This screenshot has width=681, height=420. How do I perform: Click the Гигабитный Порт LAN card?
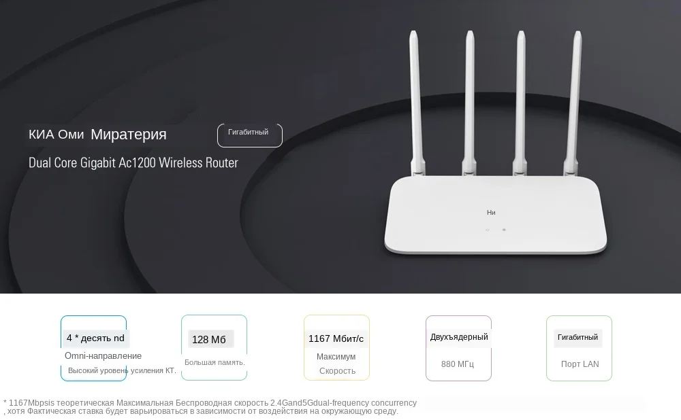pos(579,348)
